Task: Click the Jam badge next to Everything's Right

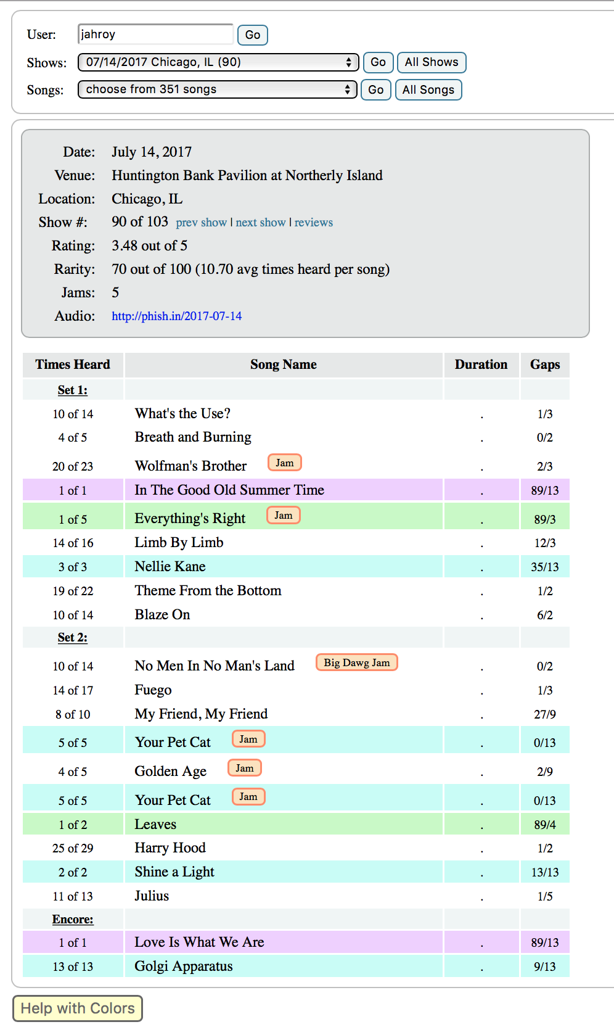Action: click(x=283, y=515)
